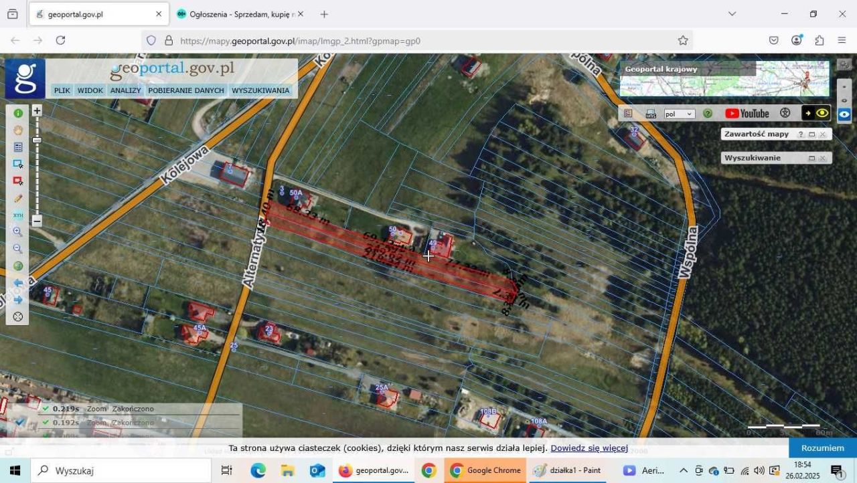Open the PLIK menu
Viewport: 857px width, 483px height.
tap(62, 90)
